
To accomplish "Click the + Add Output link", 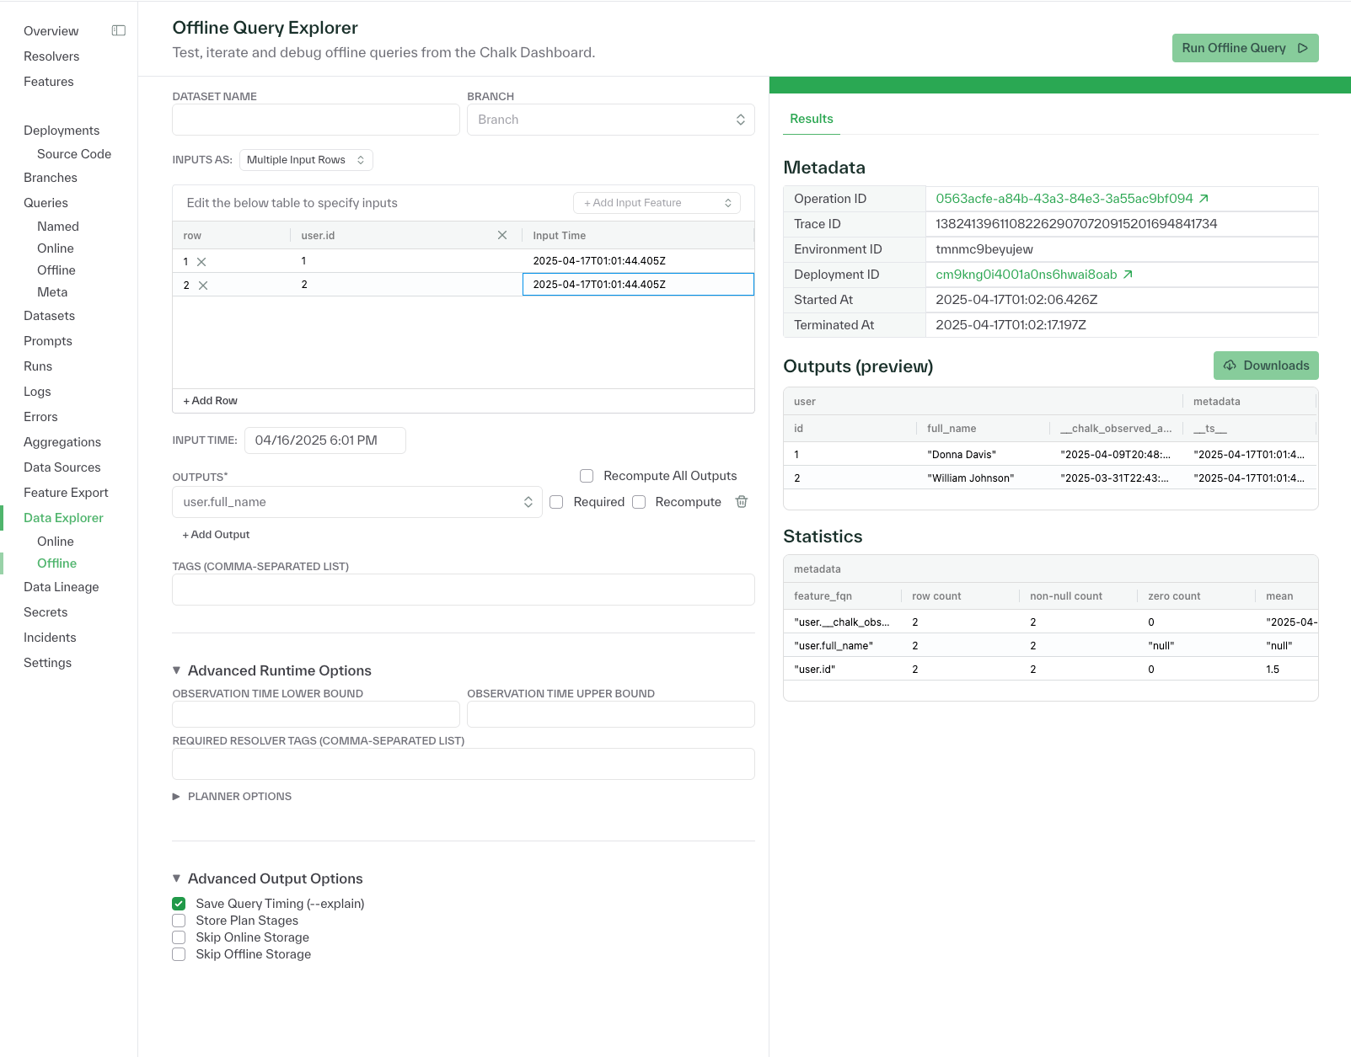I will pos(216,534).
